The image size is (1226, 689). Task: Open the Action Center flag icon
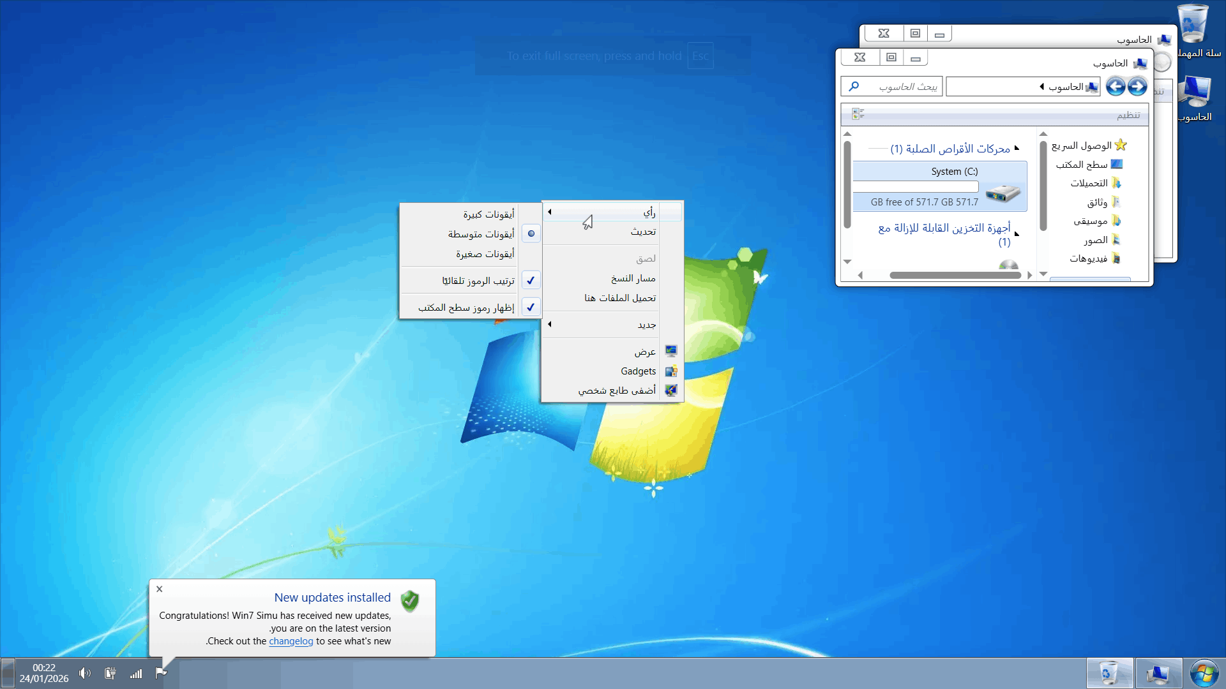pos(161,673)
